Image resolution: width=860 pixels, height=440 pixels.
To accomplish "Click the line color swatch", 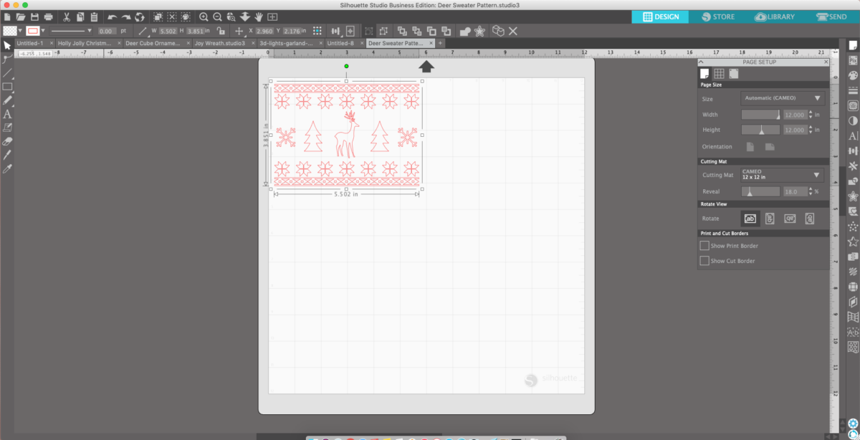I will click(x=32, y=31).
